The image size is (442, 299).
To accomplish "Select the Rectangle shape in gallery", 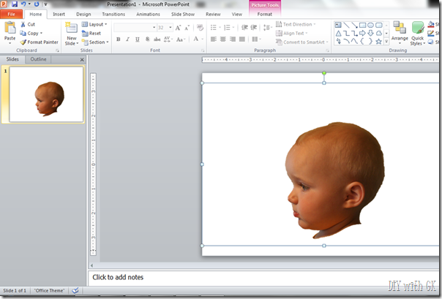I will [362, 26].
